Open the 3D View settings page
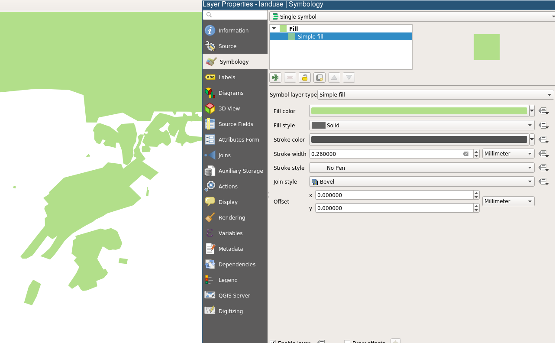This screenshot has height=343, width=555. 229,109
